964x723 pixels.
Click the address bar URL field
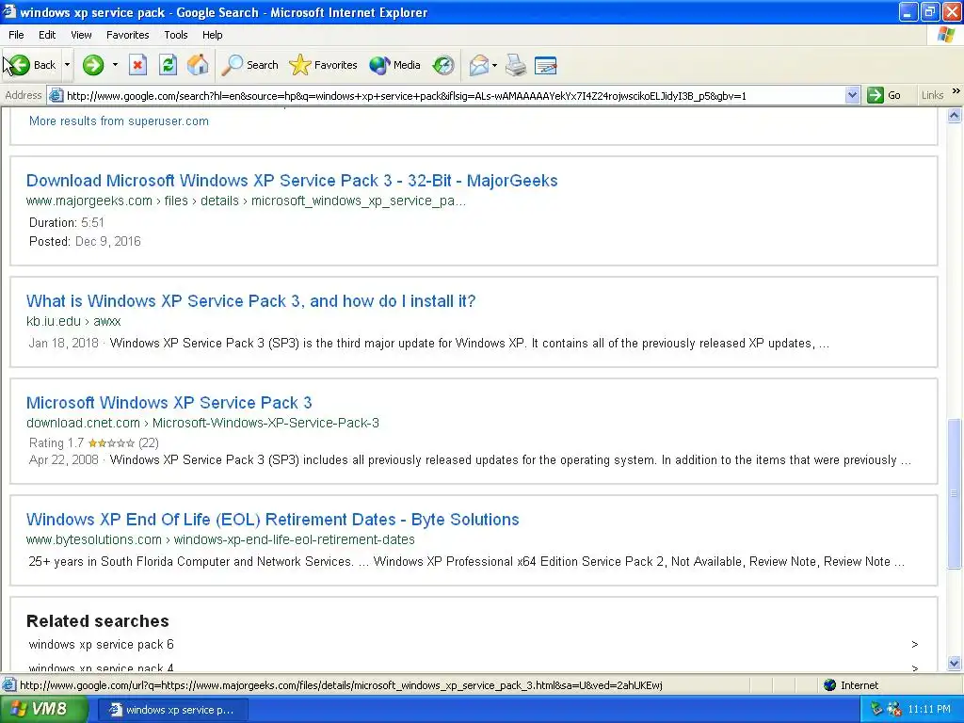pos(455,95)
